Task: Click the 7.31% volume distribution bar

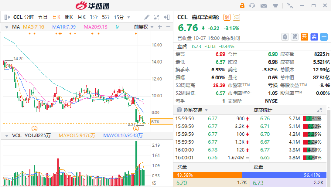Action: point(312,119)
